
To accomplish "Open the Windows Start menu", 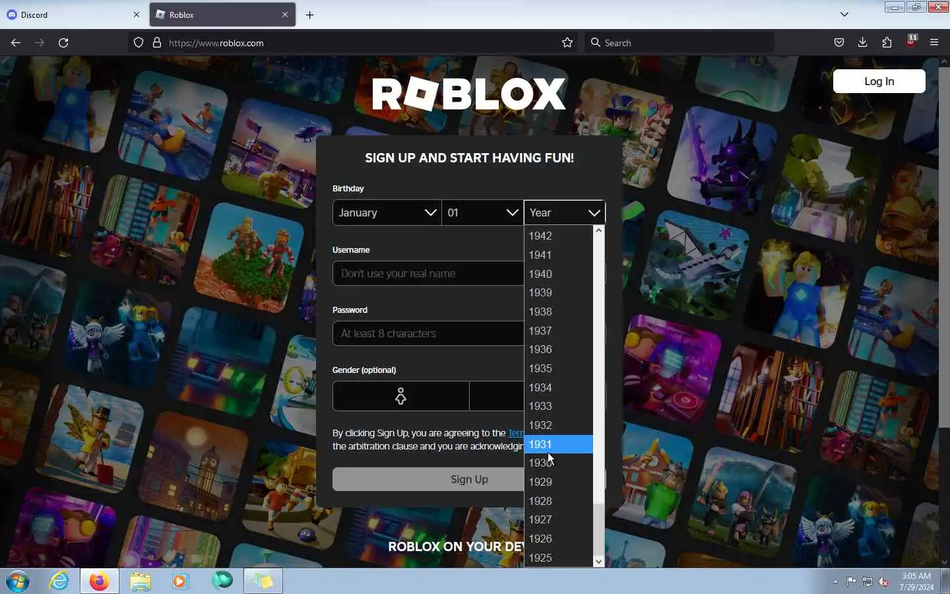I will pyautogui.click(x=18, y=581).
